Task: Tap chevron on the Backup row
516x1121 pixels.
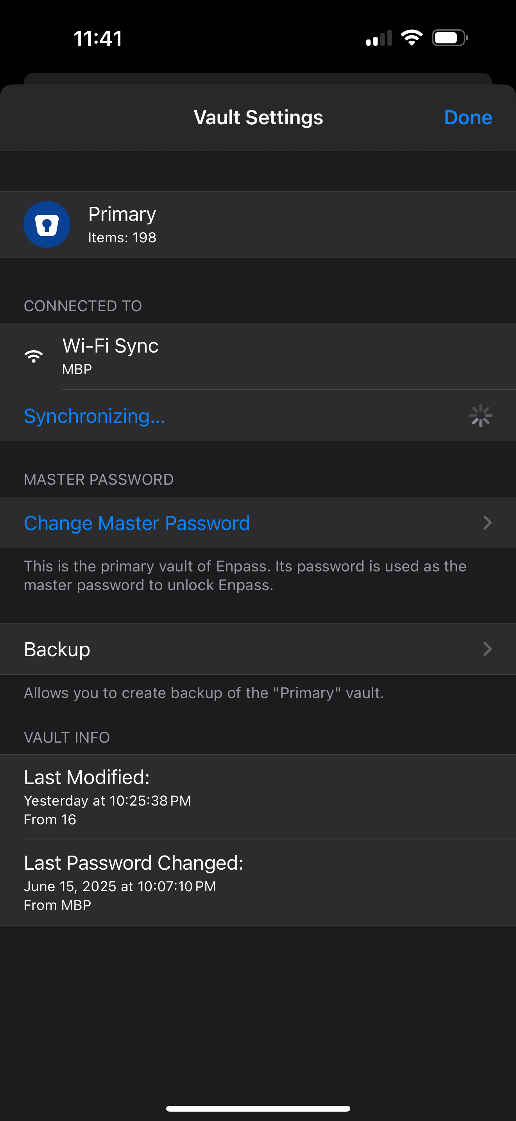Action: pyautogui.click(x=487, y=649)
